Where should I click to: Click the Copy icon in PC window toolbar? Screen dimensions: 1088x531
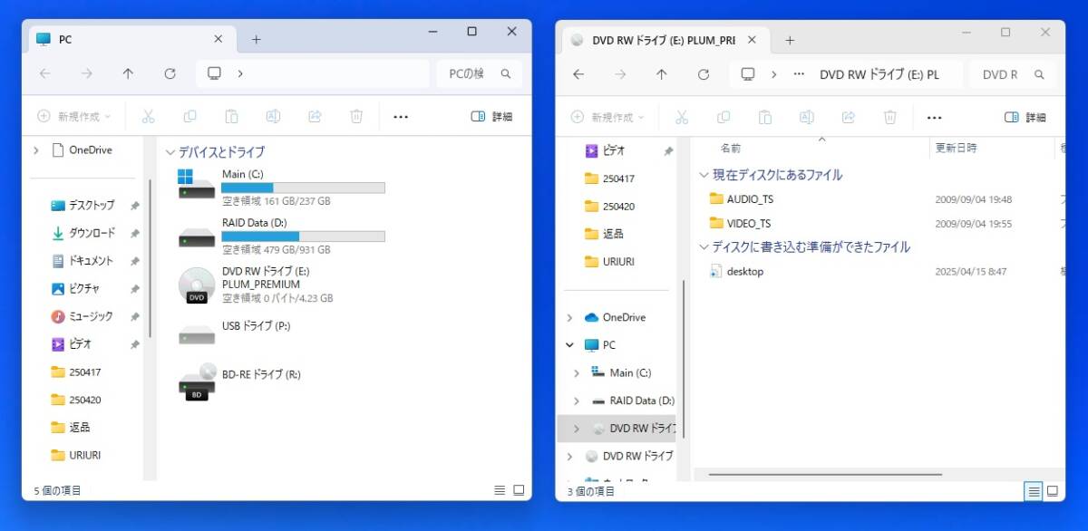tap(190, 116)
